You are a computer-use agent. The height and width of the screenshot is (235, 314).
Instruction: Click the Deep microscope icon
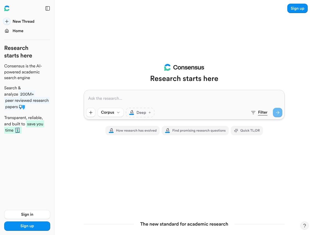point(132,113)
